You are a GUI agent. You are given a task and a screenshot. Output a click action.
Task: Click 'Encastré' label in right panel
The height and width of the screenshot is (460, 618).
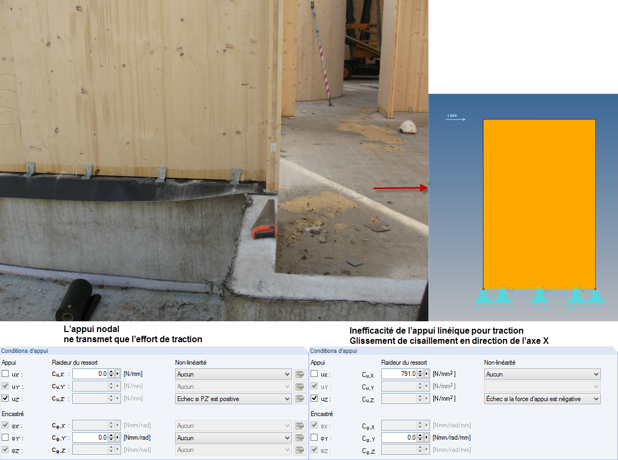(322, 414)
